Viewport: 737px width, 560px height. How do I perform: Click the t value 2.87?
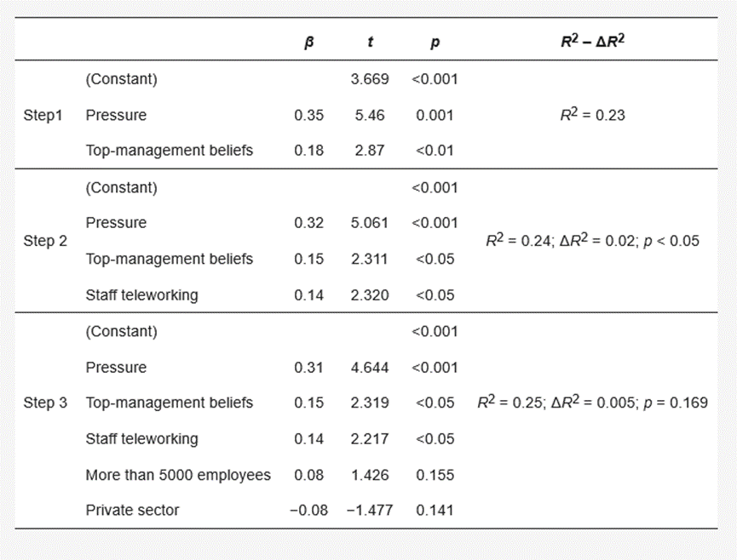pos(370,151)
